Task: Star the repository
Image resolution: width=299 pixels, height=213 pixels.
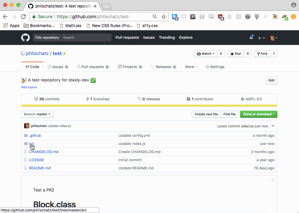Action: click(236, 54)
